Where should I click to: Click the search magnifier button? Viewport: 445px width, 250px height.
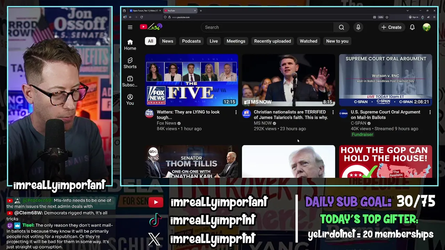pos(341,27)
